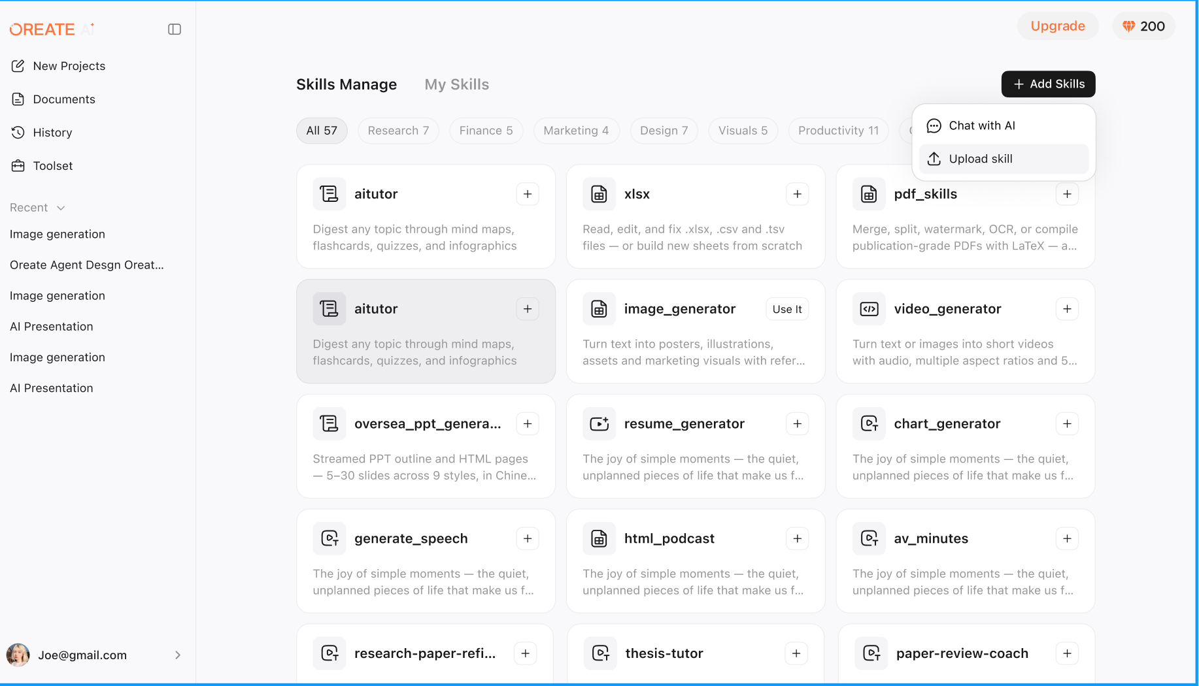1199x686 pixels.
Task: Filter skills by Productivity 11
Action: (839, 131)
